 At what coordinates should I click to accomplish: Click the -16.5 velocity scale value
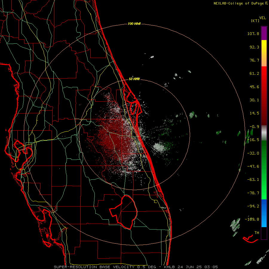(253, 140)
